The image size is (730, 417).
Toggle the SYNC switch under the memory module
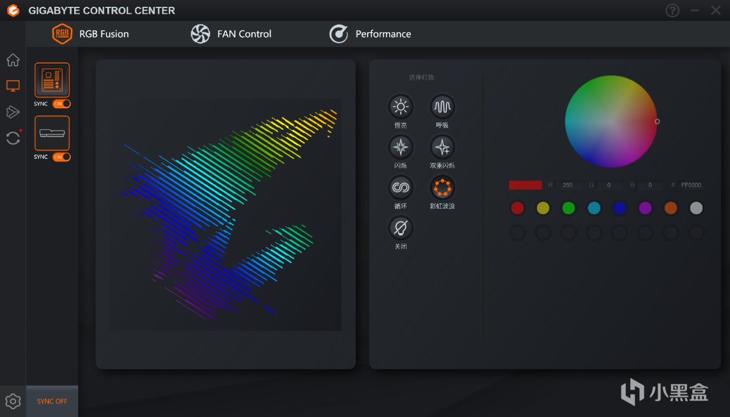62,157
